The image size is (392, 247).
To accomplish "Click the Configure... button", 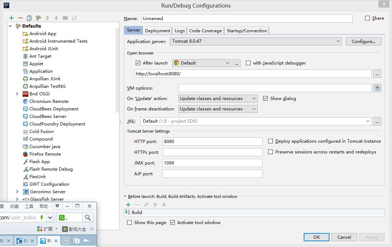I will [x=364, y=42].
